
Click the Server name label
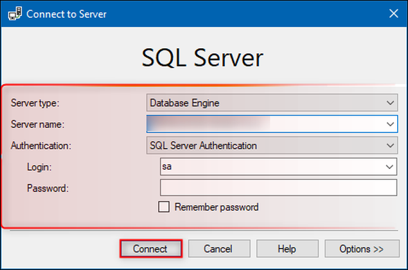[x=37, y=123]
